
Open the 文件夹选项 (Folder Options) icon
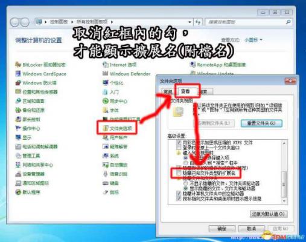pyautogui.click(x=117, y=128)
